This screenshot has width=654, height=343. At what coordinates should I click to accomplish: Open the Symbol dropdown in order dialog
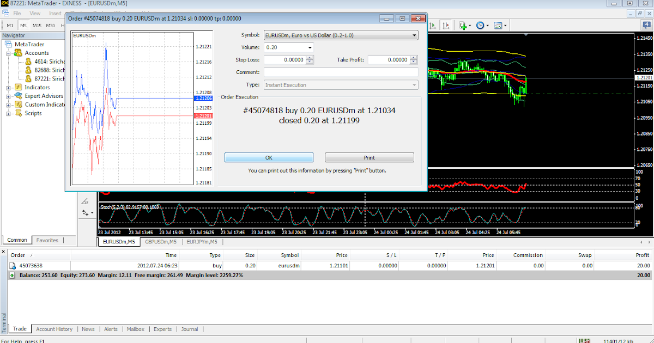(341, 35)
